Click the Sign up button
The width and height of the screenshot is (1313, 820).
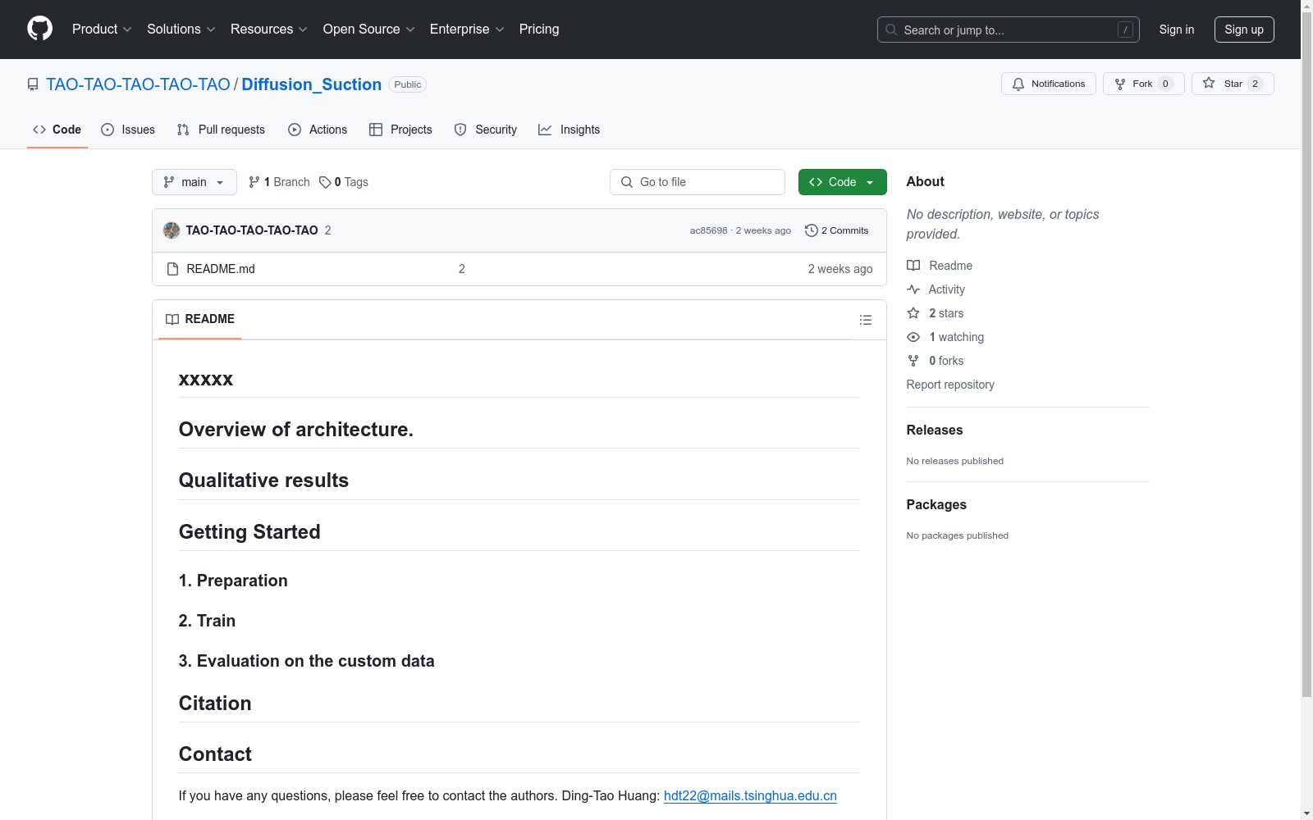(x=1244, y=30)
